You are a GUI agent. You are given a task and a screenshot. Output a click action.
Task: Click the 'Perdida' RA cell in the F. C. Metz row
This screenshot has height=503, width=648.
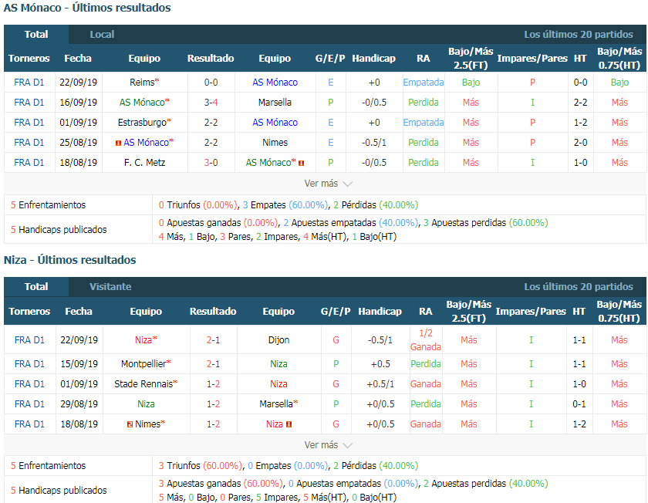click(x=424, y=163)
